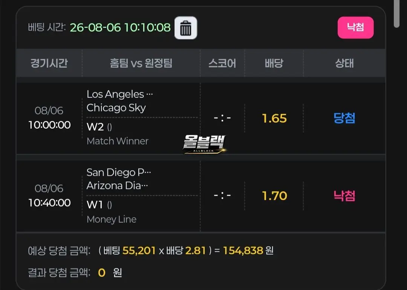Click the blue 당첨 result label
The height and width of the screenshot is (290, 407).
[x=344, y=118]
